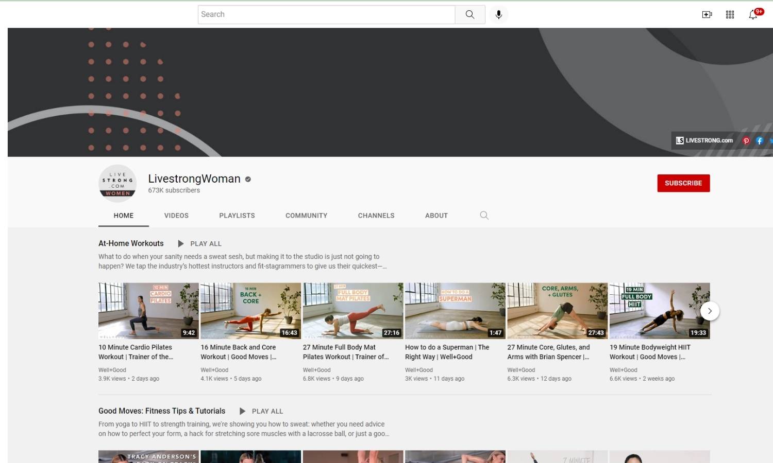The height and width of the screenshot is (463, 773).
Task: Click title '27 Minute Full Body Mat Pilates Workout'
Action: click(x=346, y=352)
